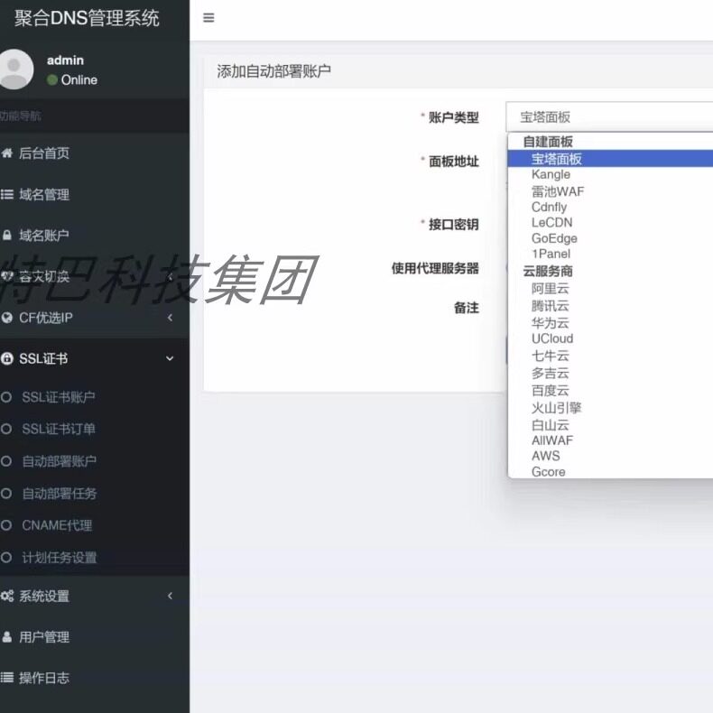The height and width of the screenshot is (713, 713).
Task: Open 域名账户 in the sidebar
Action: tap(44, 235)
